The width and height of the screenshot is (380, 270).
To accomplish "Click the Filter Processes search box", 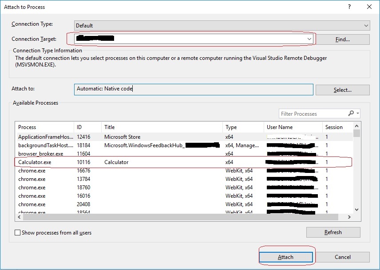I will pos(311,113).
